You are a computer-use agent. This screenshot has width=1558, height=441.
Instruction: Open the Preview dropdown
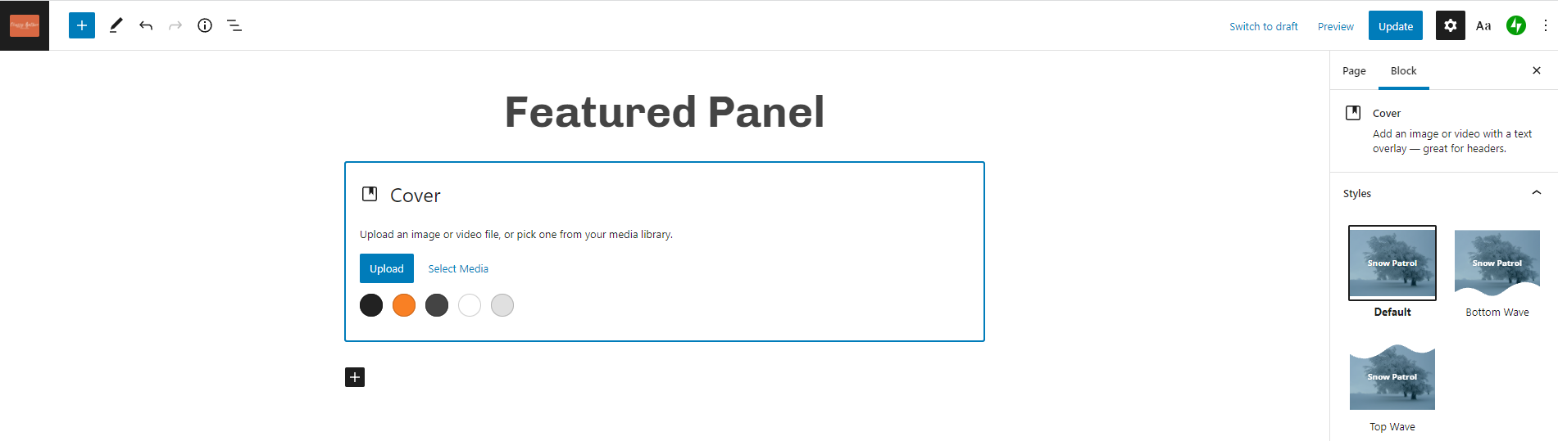click(x=1336, y=26)
